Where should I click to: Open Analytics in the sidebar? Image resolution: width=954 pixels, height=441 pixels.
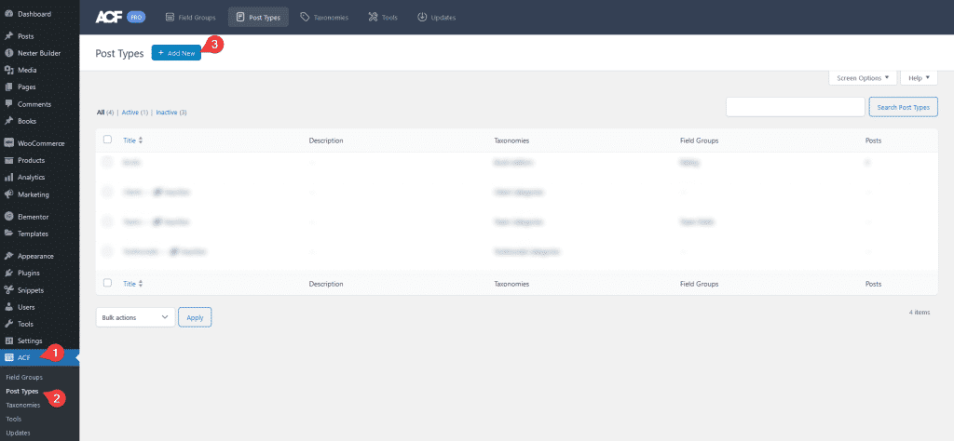[x=31, y=177]
